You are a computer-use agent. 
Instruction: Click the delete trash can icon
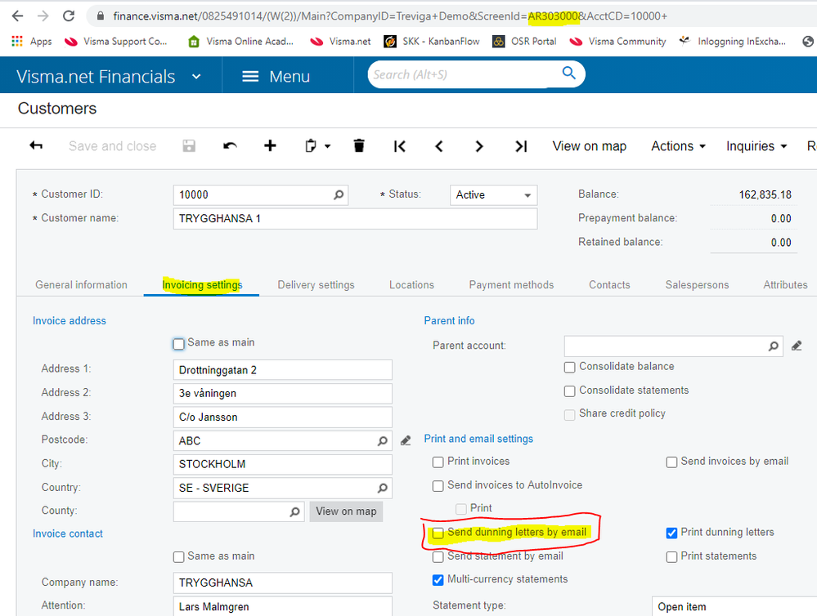(x=358, y=145)
